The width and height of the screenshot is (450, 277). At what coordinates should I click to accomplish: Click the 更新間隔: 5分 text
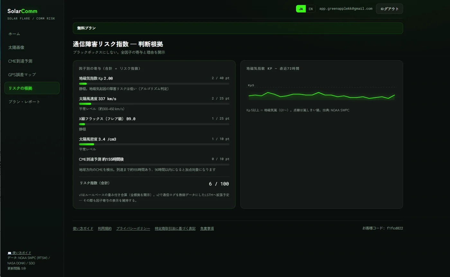coord(17,268)
